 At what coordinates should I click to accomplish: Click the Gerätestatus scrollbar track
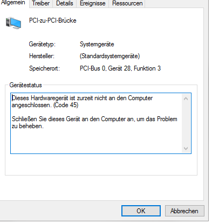(186, 123)
